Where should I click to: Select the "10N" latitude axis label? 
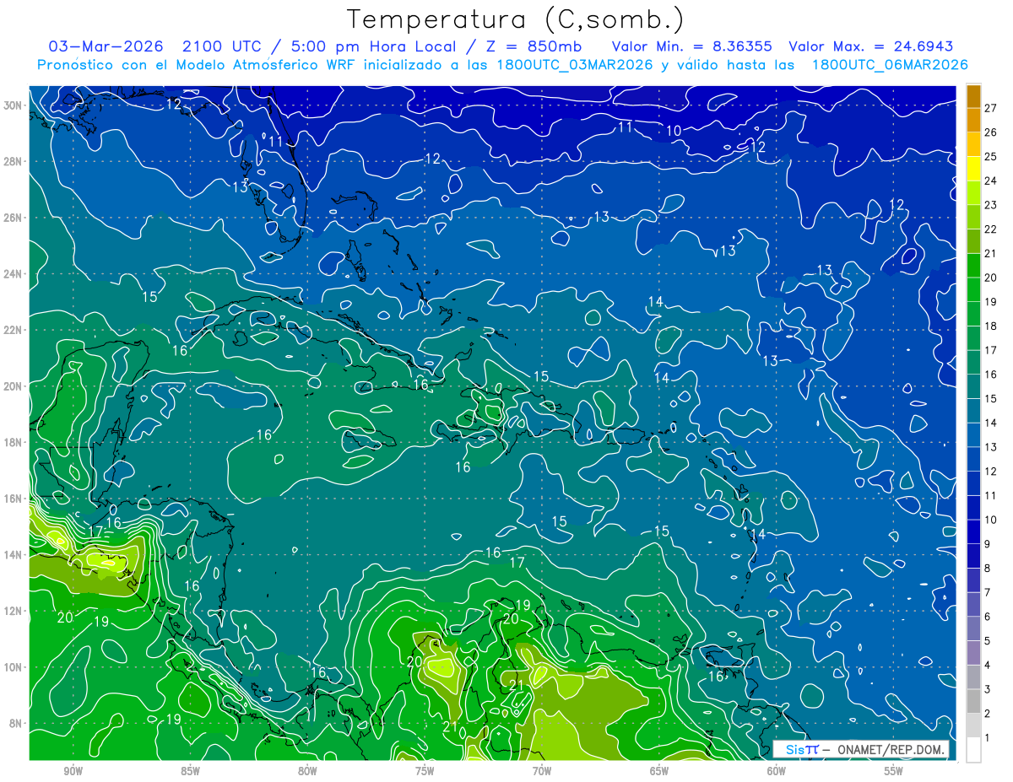pyautogui.click(x=14, y=667)
